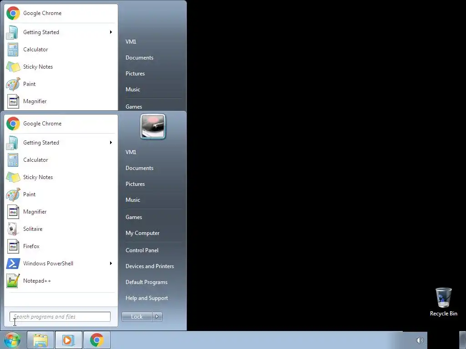This screenshot has width=466, height=349.
Task: Open Help and Support
Action: tap(147, 298)
